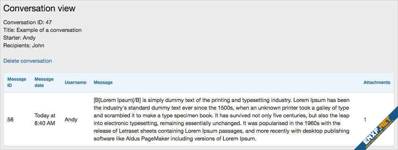Click the Attachments column header
The height and width of the screenshot is (150, 398).
[x=376, y=83]
